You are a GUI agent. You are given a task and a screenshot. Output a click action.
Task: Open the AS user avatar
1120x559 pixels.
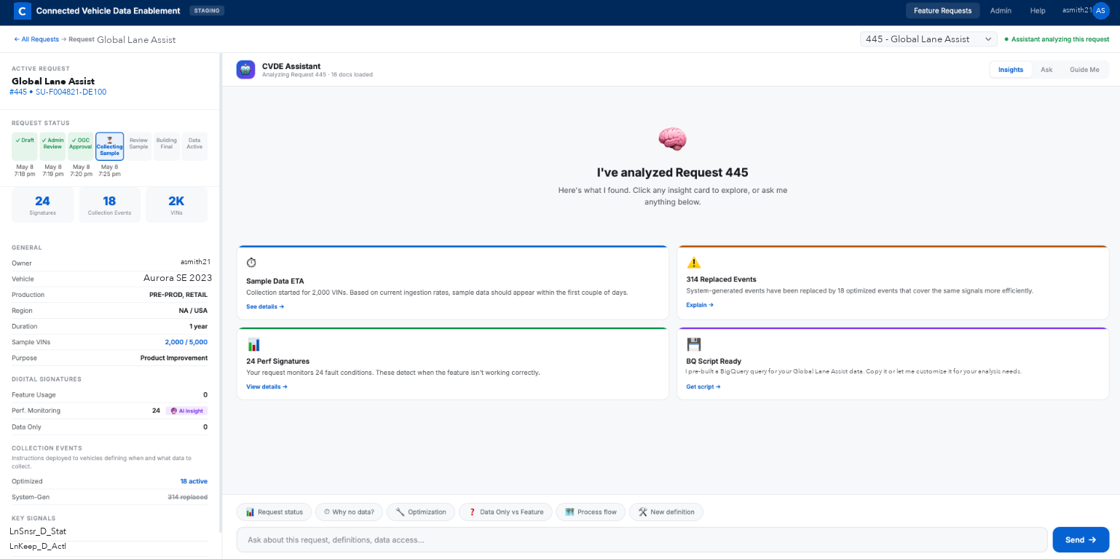(1100, 10)
